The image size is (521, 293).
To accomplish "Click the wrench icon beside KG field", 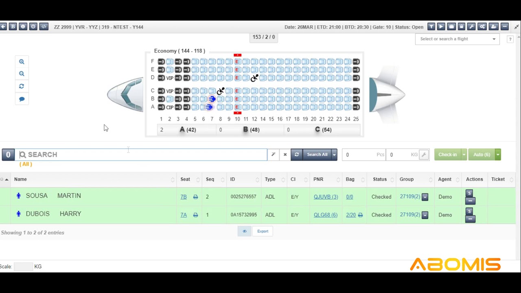I will (x=424, y=155).
